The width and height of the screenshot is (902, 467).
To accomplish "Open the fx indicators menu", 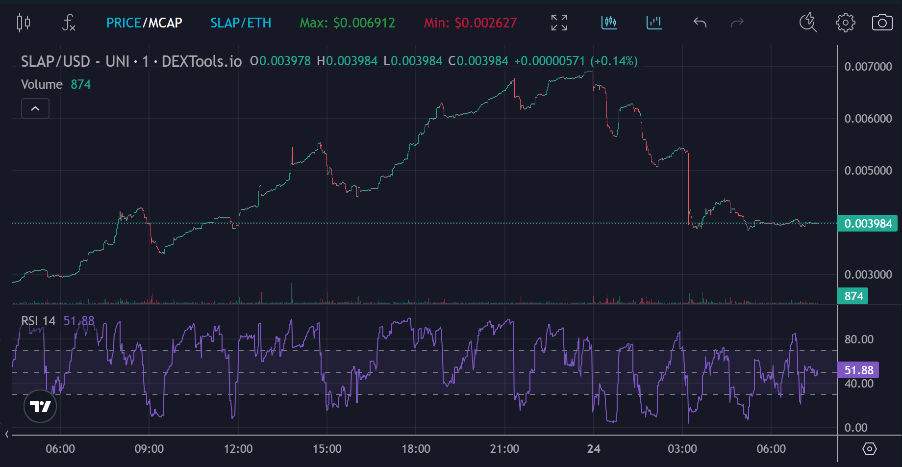I will [x=69, y=23].
